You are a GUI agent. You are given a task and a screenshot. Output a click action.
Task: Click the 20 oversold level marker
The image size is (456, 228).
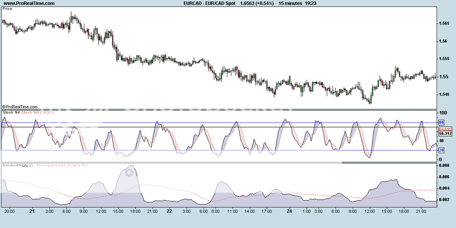(x=441, y=150)
